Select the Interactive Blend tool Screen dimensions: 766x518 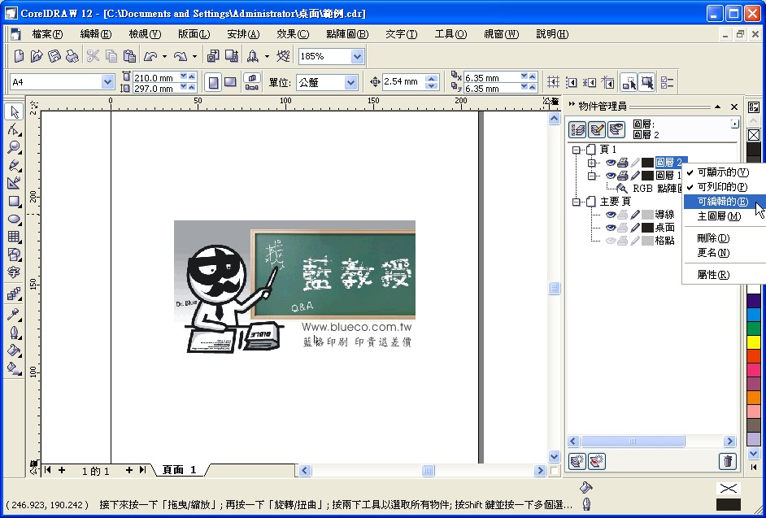(x=14, y=294)
